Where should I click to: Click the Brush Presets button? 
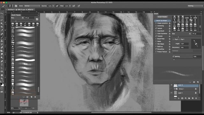point(162,17)
